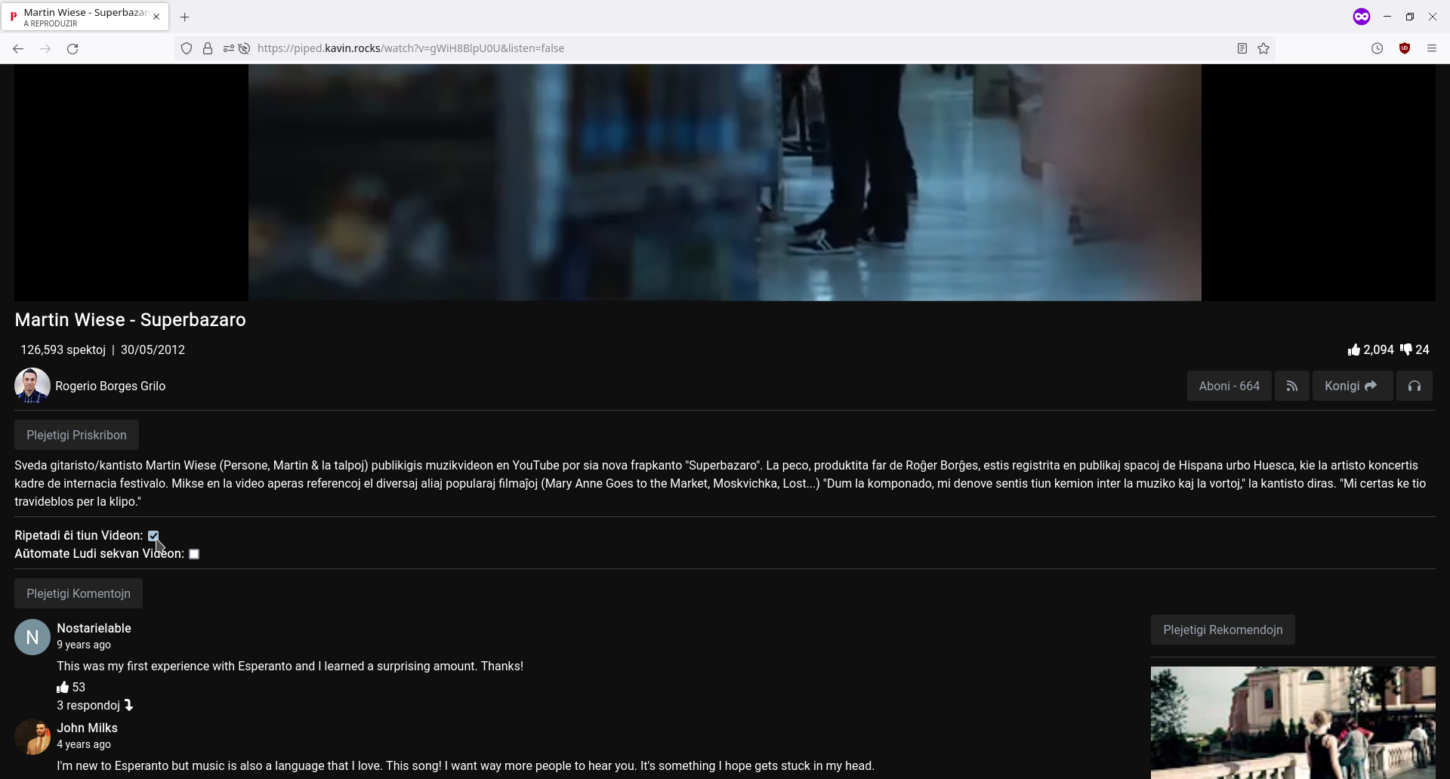Click the upload date 30/05/2012

[x=153, y=349]
